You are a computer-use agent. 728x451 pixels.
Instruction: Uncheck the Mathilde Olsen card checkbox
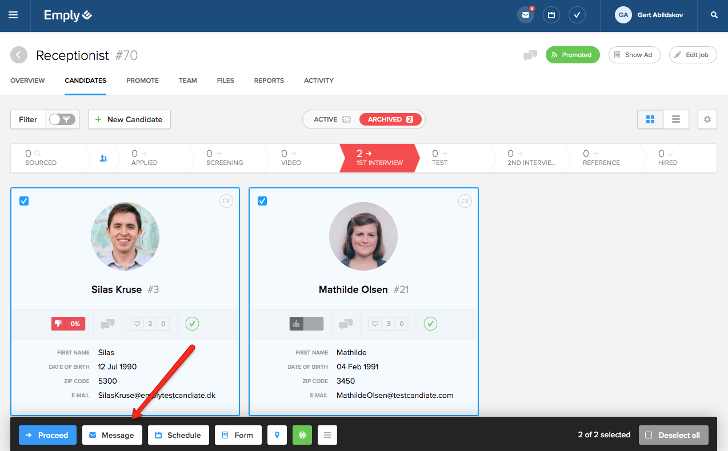[x=262, y=201]
